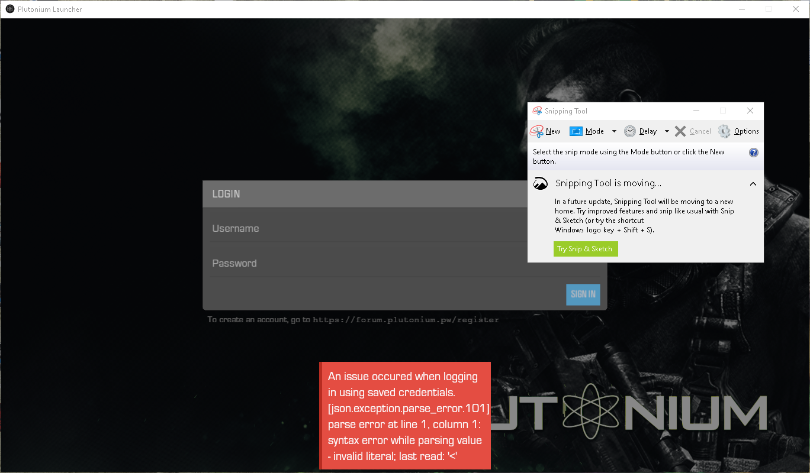Click the Delay clock icon
This screenshot has height=473, width=810.
(x=630, y=131)
